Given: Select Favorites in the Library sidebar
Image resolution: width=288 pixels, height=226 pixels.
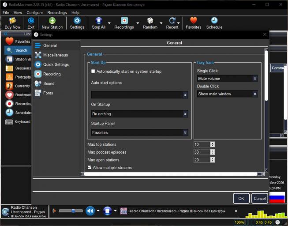Looking at the screenshot, I should 18,41.
